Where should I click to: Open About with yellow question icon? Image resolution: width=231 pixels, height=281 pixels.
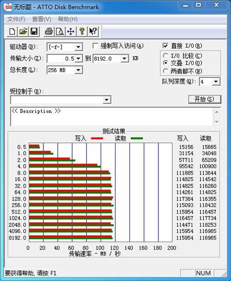point(82,31)
